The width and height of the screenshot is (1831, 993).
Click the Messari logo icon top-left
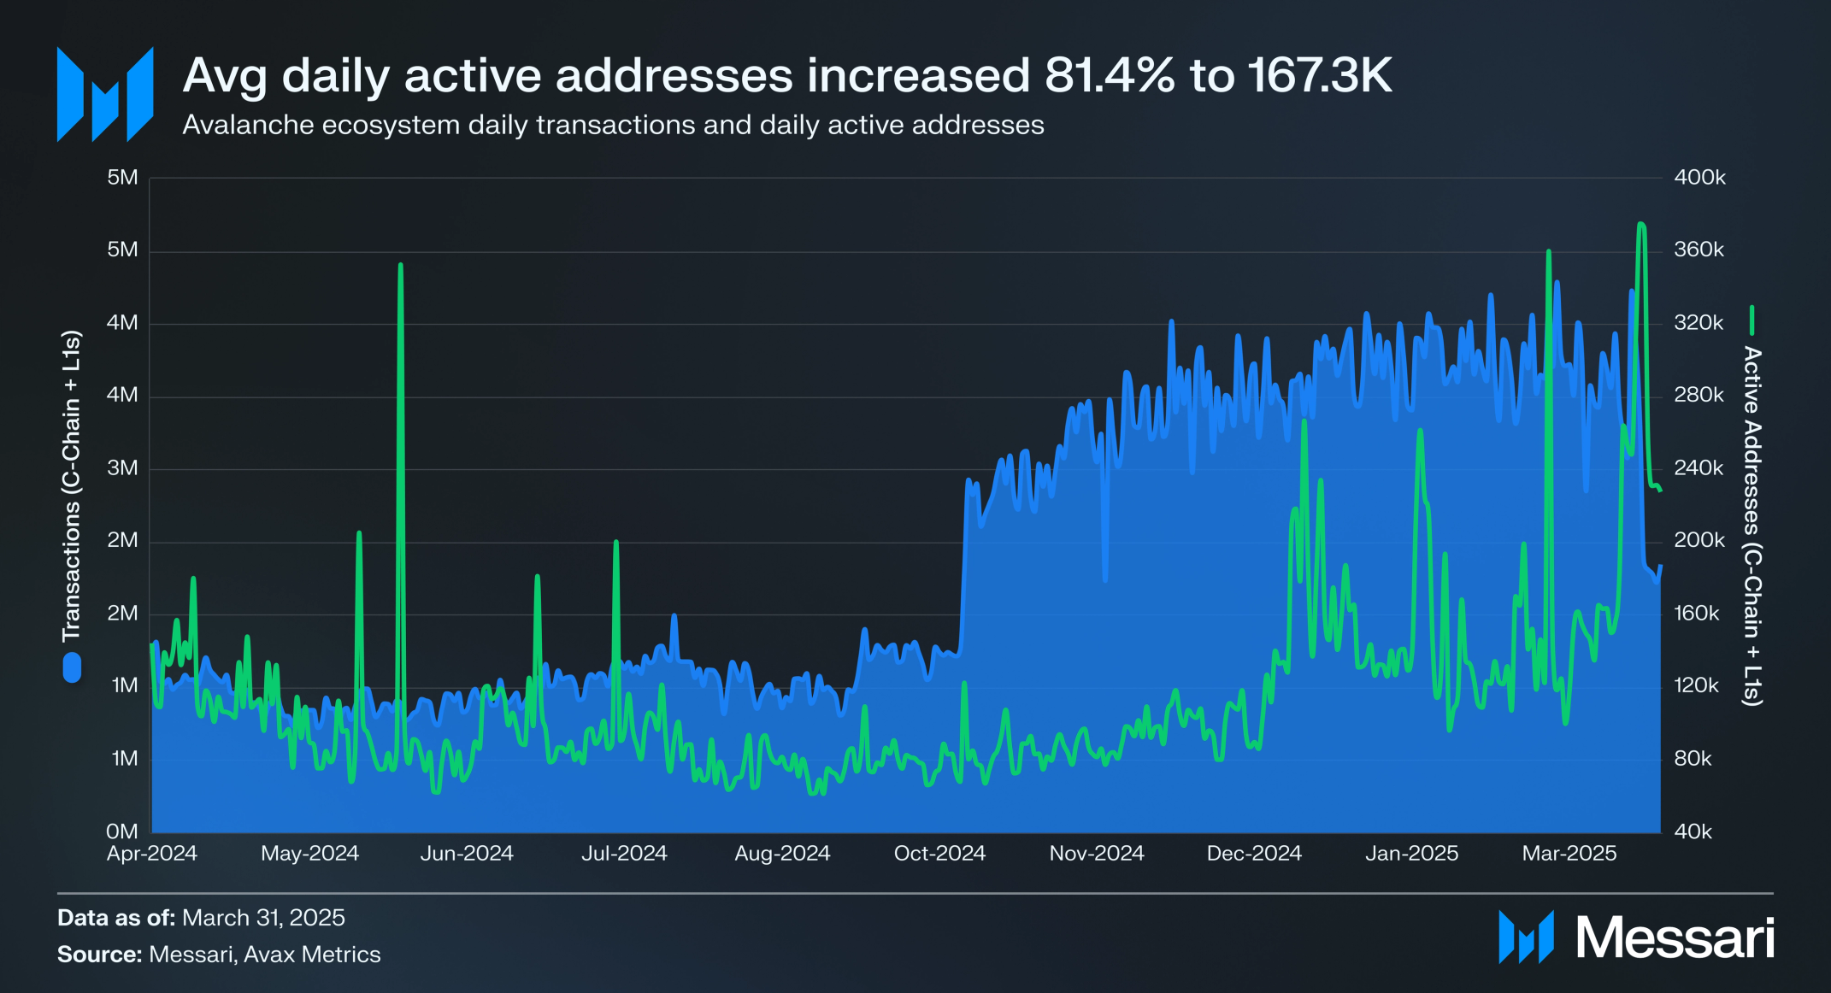point(104,94)
